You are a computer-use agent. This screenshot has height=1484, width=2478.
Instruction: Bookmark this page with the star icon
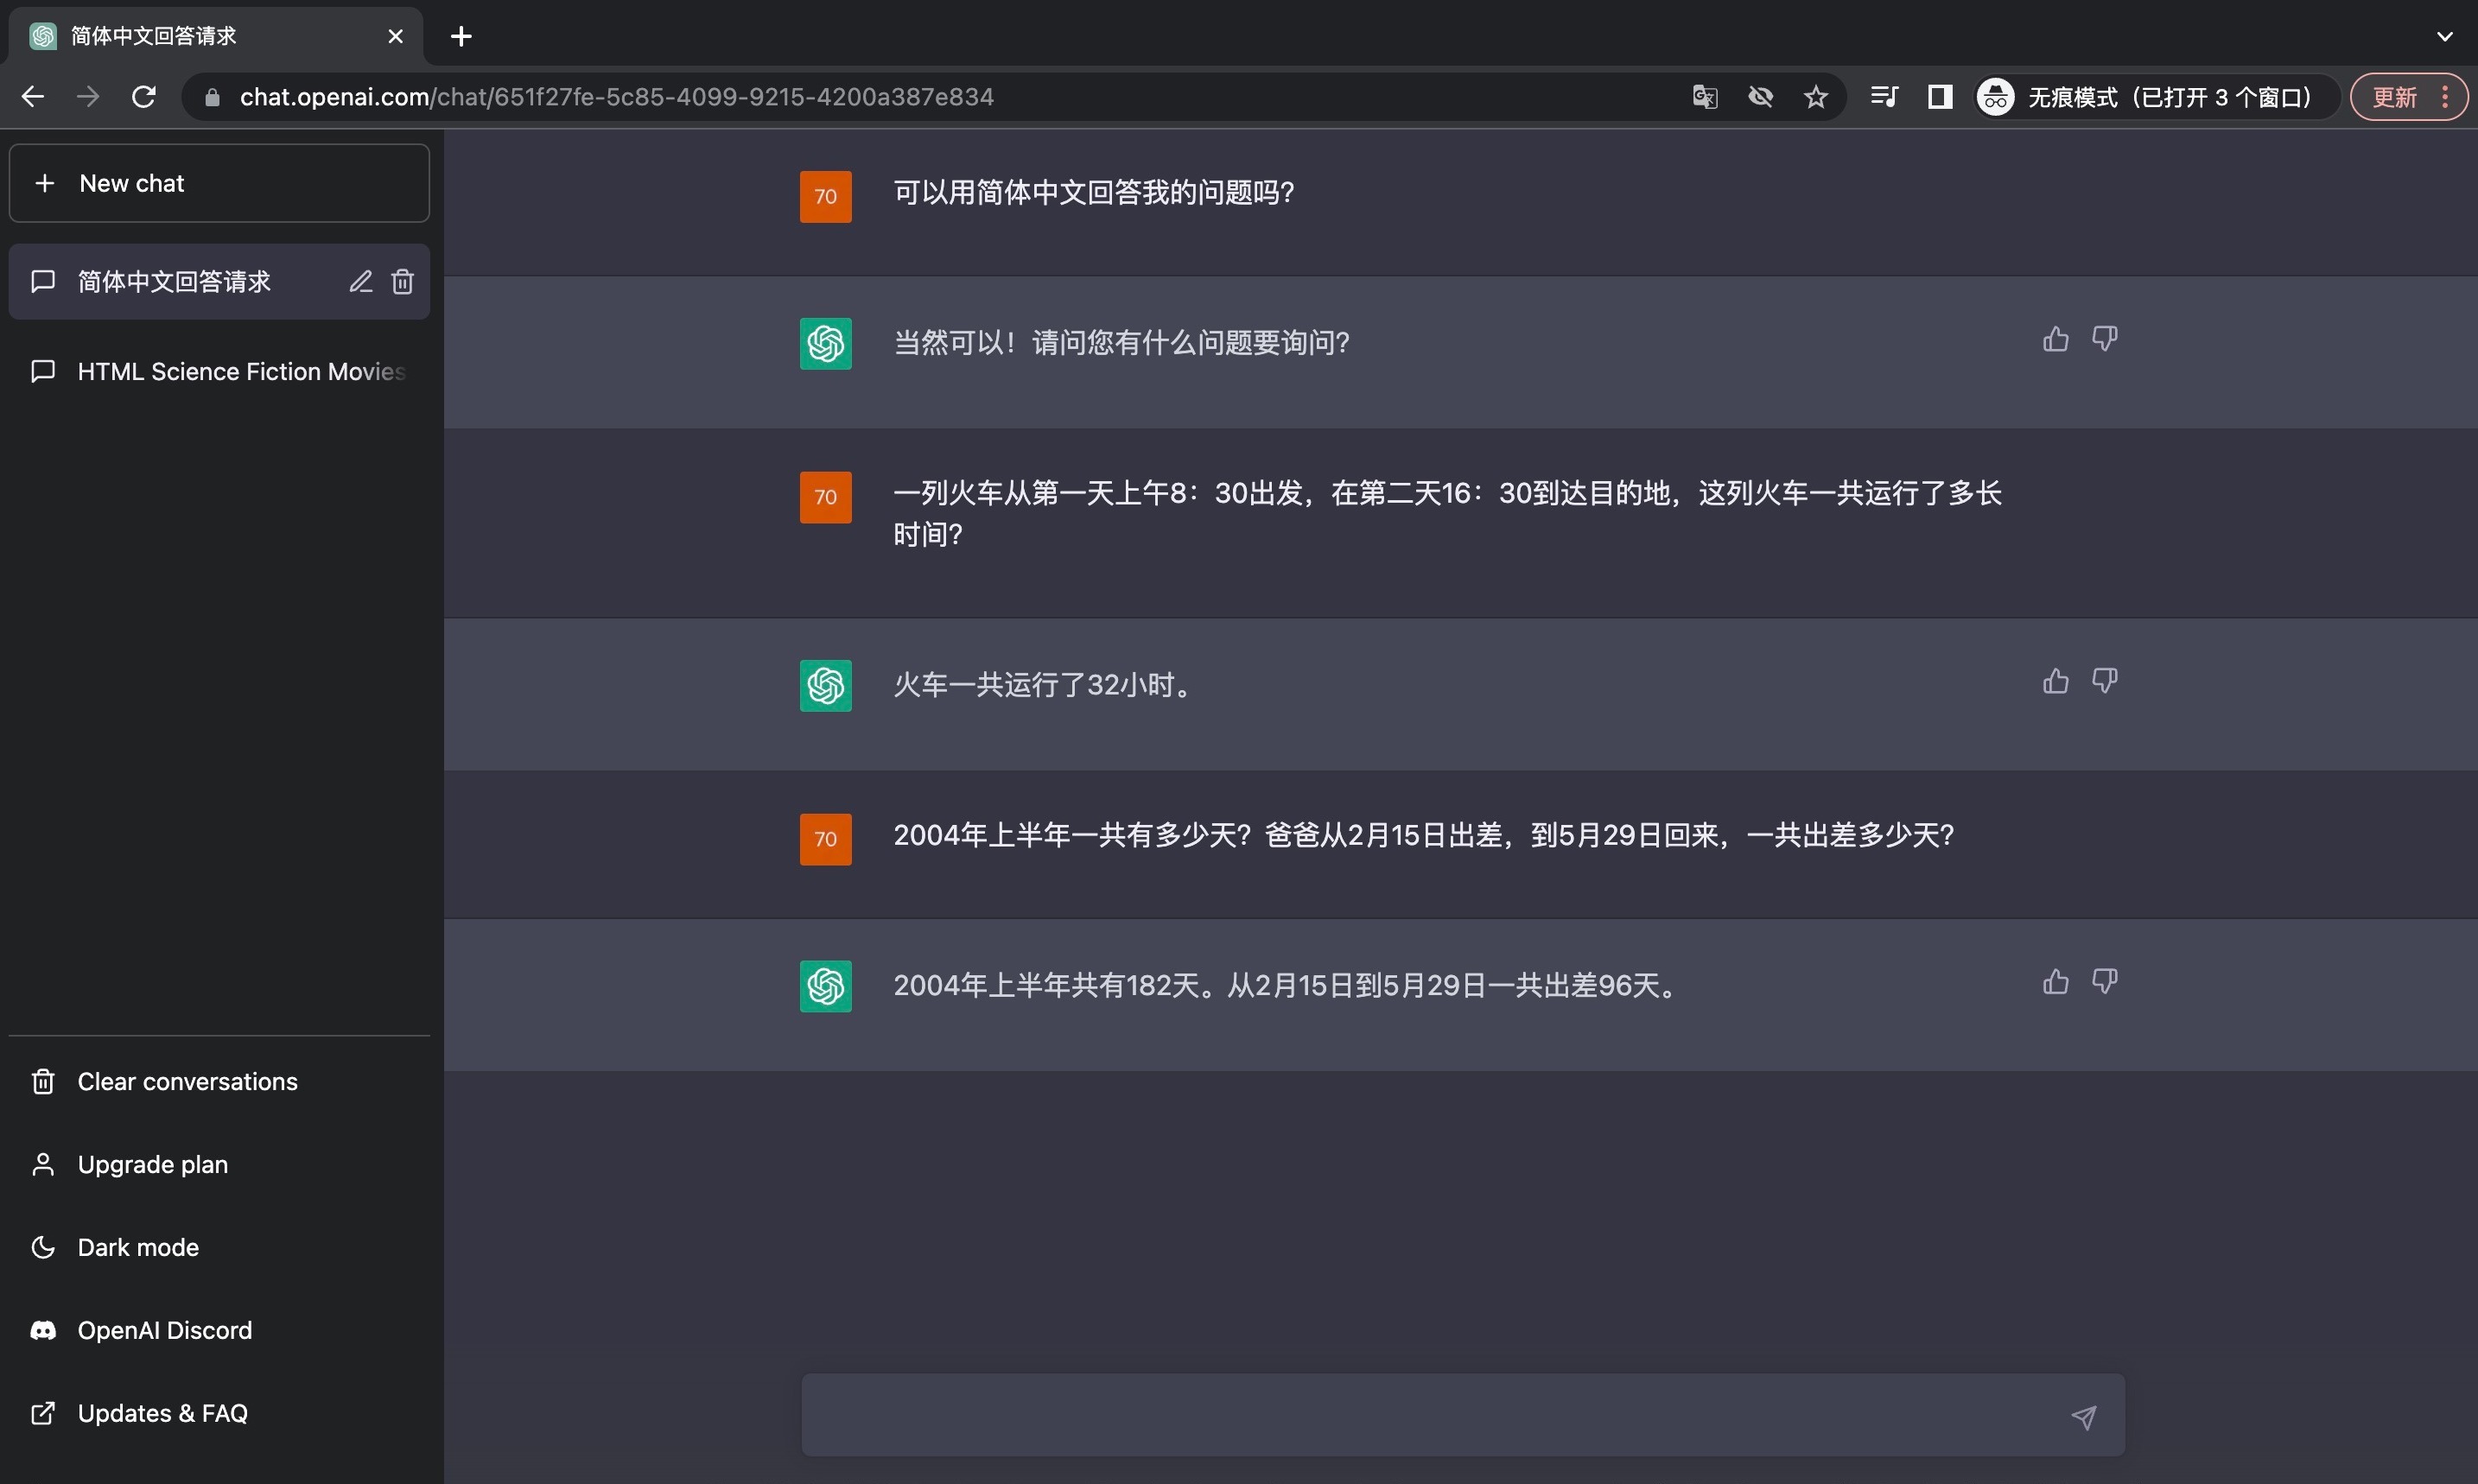[x=1815, y=97]
